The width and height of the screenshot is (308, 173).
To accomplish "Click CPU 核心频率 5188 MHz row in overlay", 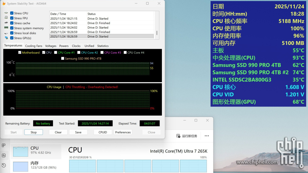I will tap(258, 21).
